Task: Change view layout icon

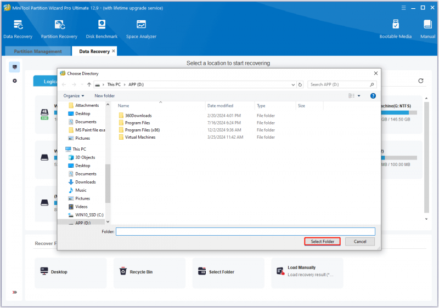Action: [x=351, y=96]
